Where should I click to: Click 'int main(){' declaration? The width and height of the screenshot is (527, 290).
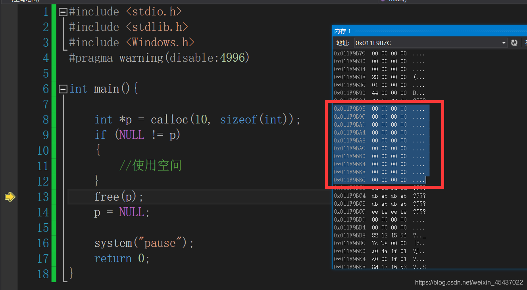104,89
